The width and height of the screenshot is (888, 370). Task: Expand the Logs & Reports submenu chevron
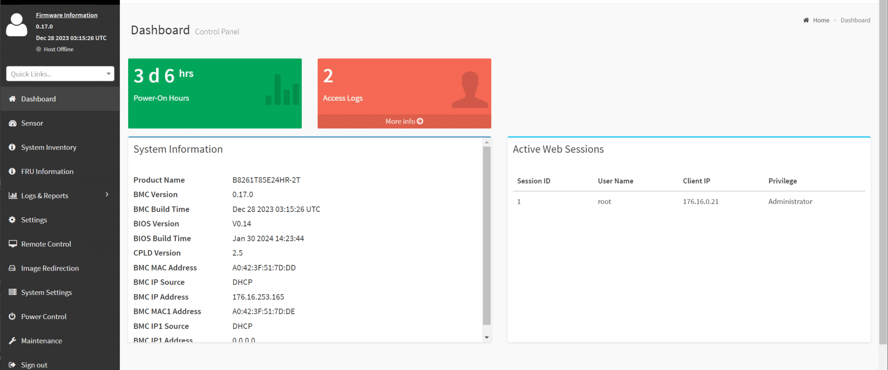(107, 194)
